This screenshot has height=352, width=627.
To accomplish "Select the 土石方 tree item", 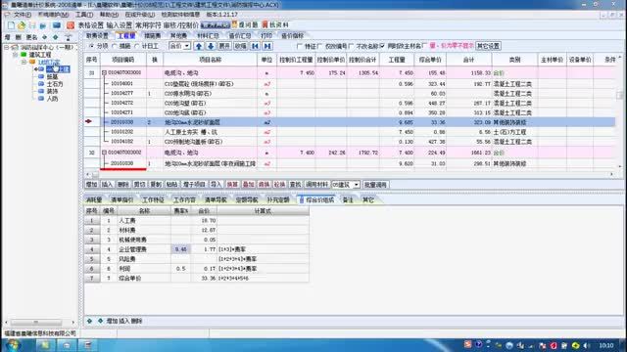I will pyautogui.click(x=55, y=84).
